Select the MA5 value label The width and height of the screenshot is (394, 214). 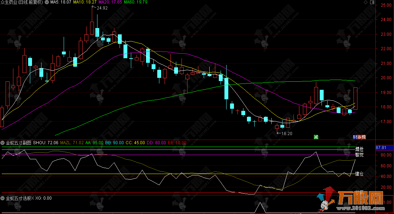coord(61,2)
